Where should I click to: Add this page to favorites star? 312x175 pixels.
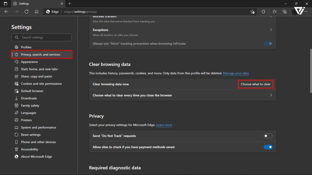(253, 12)
